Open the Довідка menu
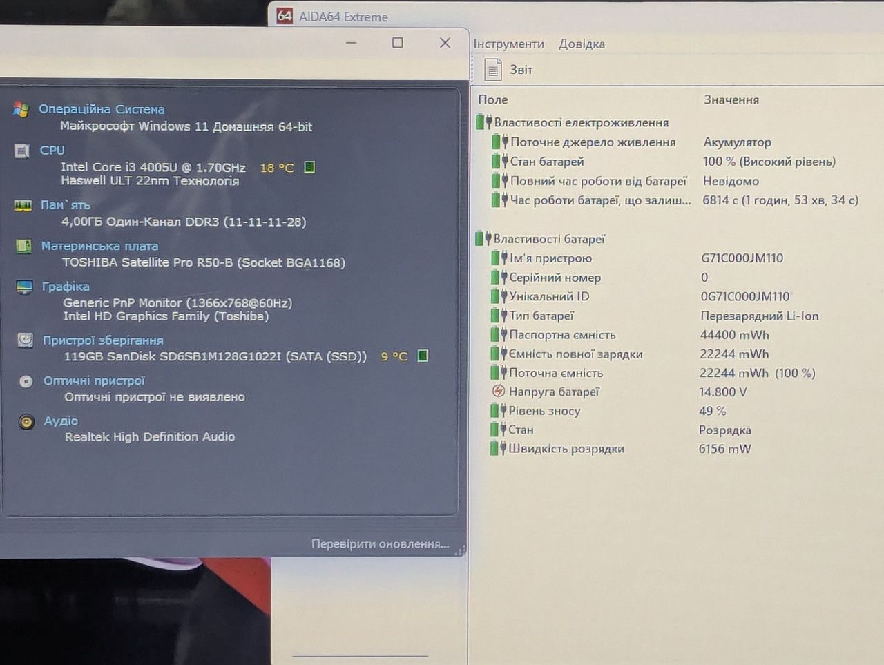884x665 pixels. click(x=582, y=44)
